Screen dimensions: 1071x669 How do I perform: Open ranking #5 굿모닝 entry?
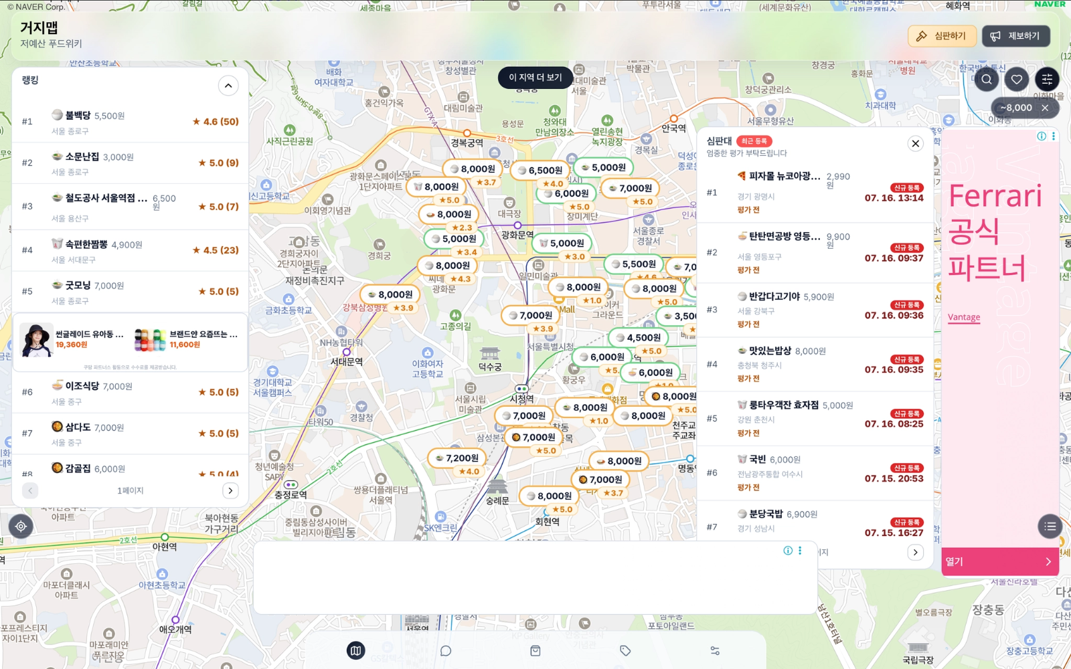click(x=131, y=291)
